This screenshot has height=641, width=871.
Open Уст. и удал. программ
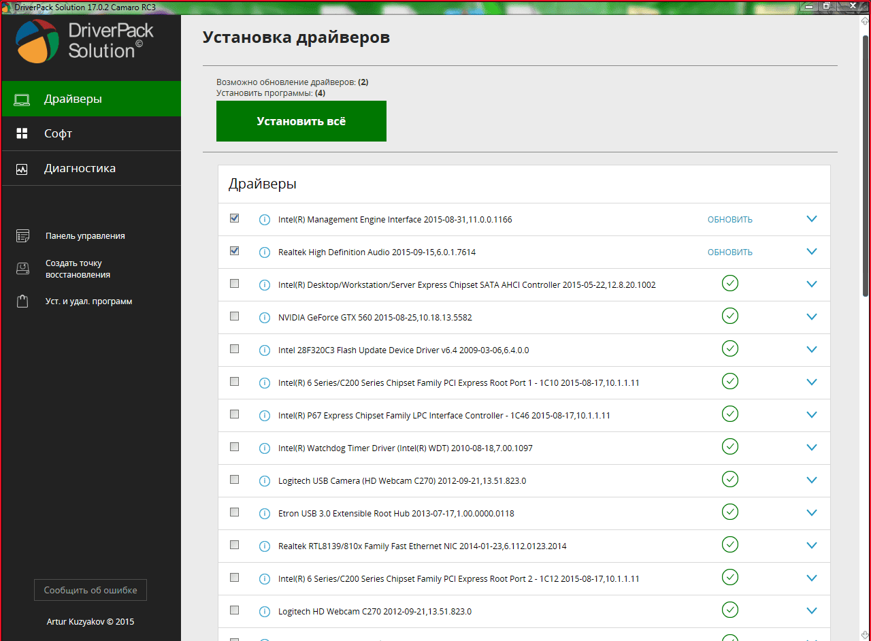(x=88, y=301)
